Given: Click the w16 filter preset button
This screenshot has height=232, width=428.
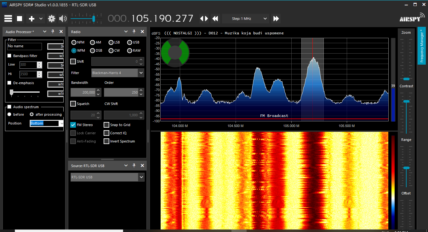Looking at the screenshot, I should tap(56, 94).
